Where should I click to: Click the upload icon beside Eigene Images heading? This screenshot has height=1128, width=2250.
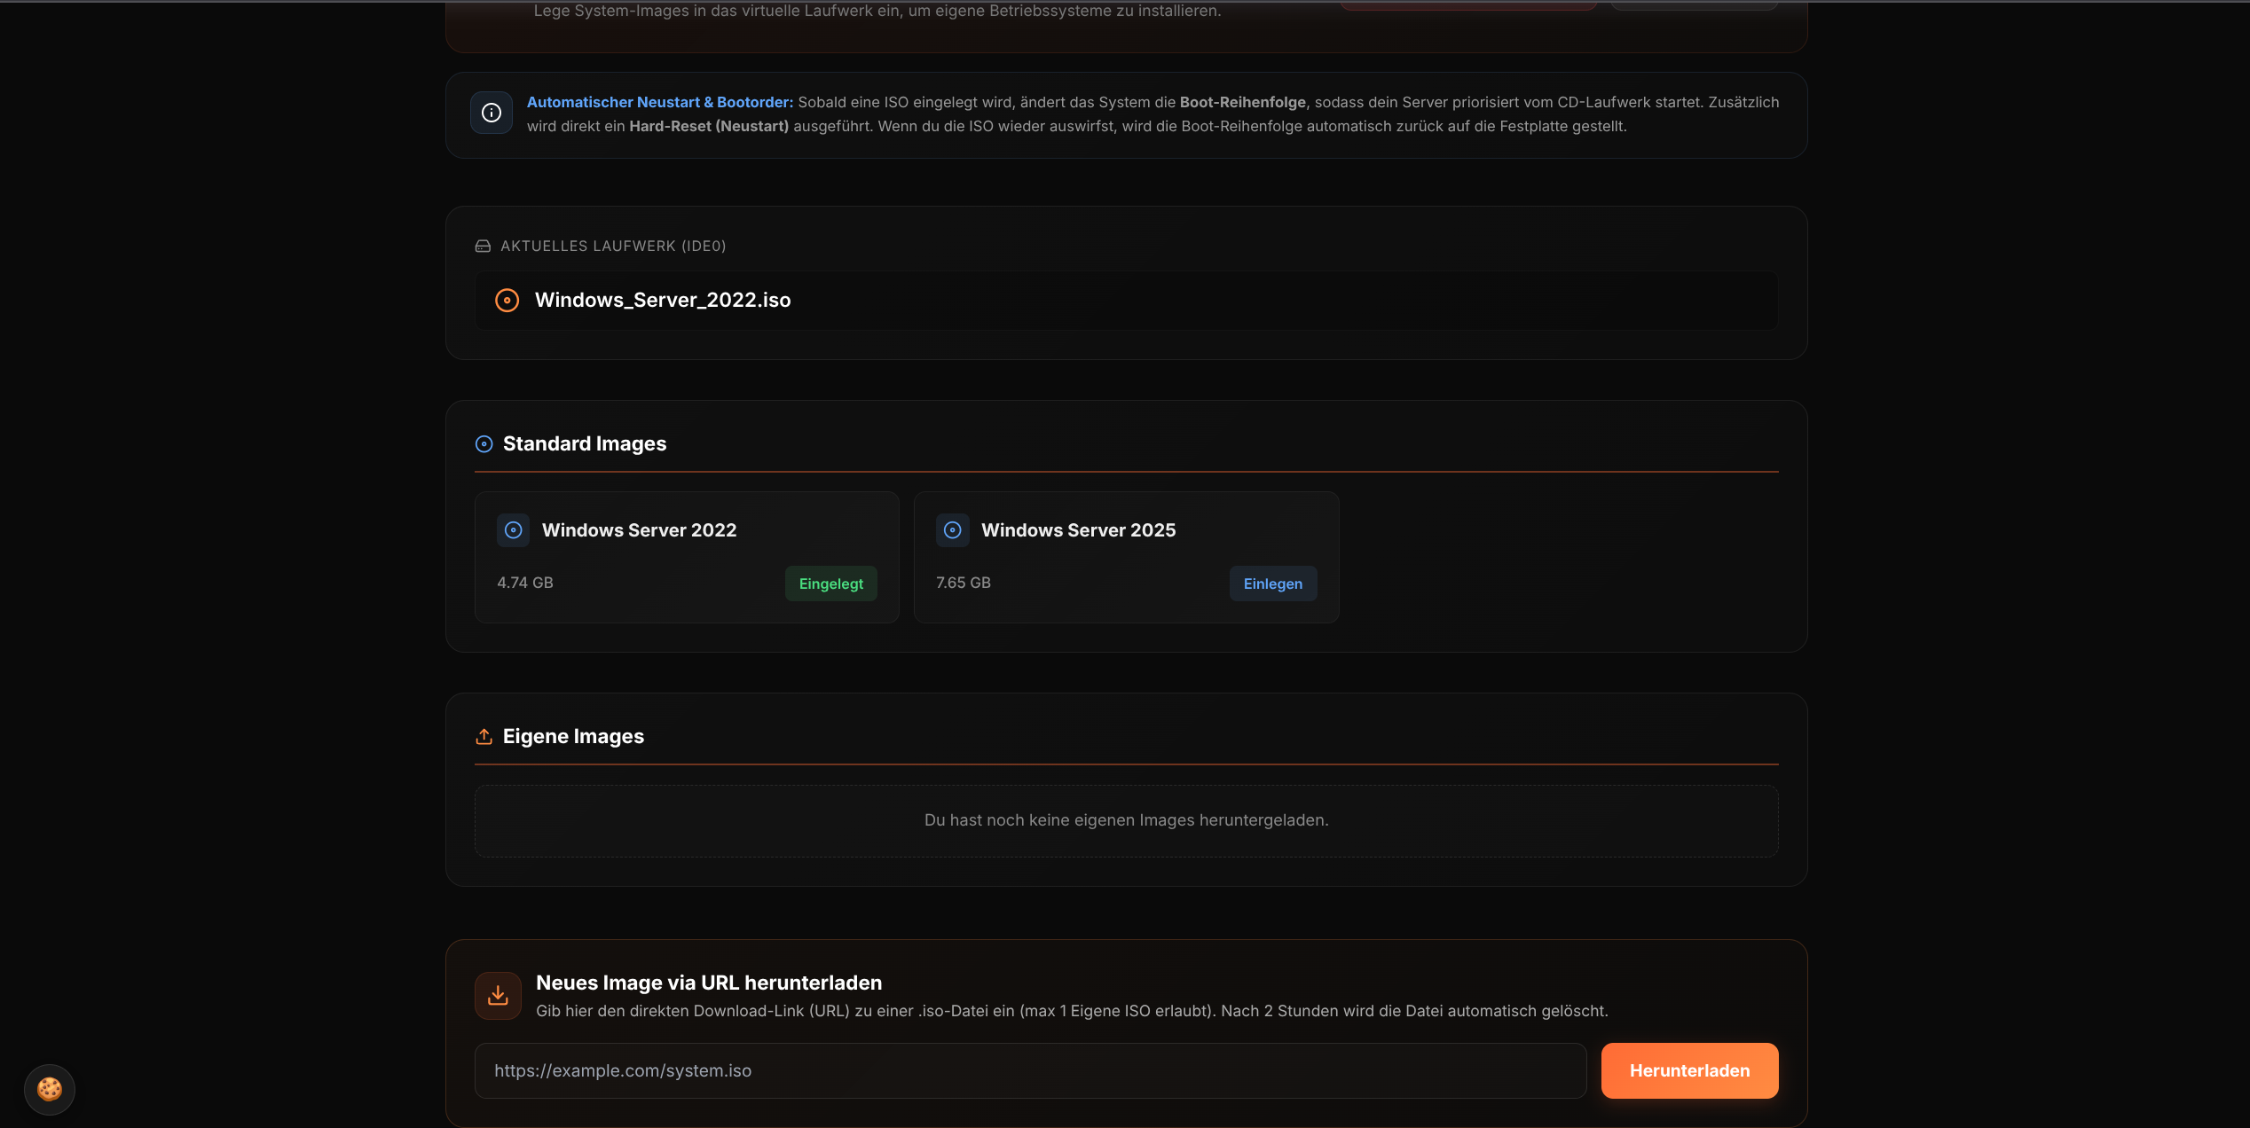[484, 737]
